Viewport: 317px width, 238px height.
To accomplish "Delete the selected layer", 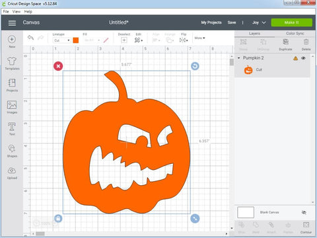I will pos(306,44).
